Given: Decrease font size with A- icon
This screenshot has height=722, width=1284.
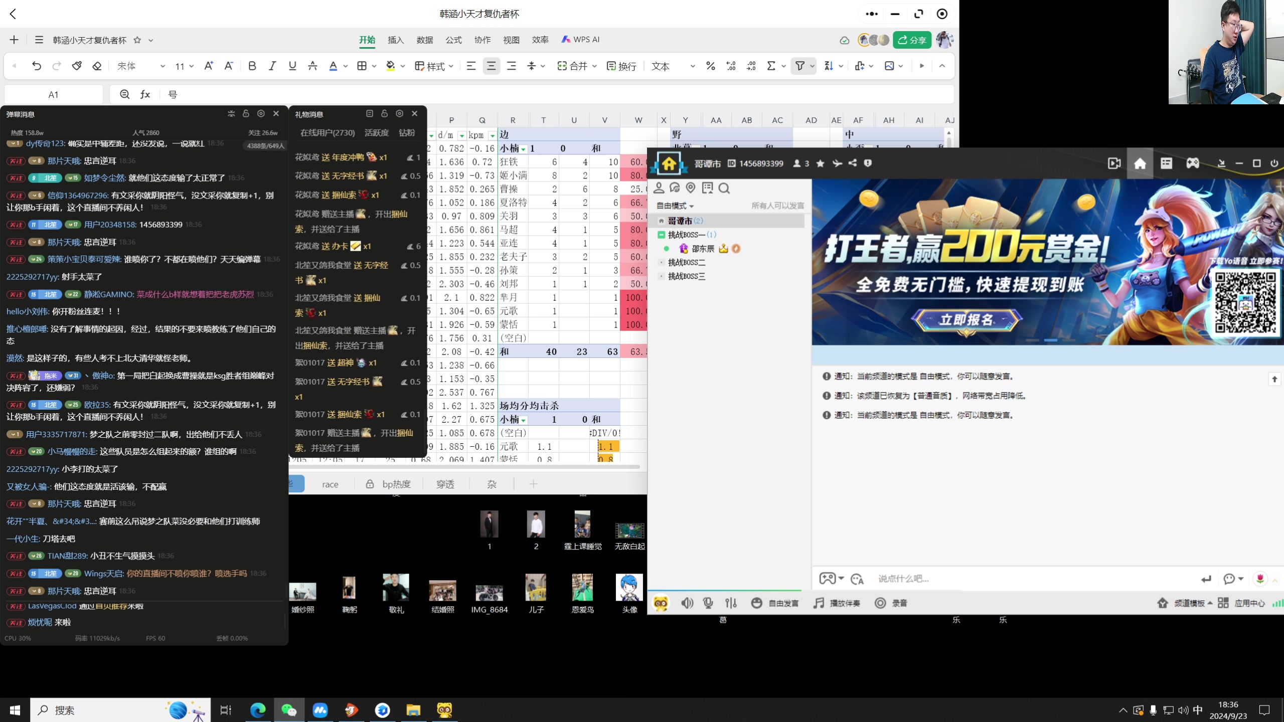Looking at the screenshot, I should click(229, 66).
